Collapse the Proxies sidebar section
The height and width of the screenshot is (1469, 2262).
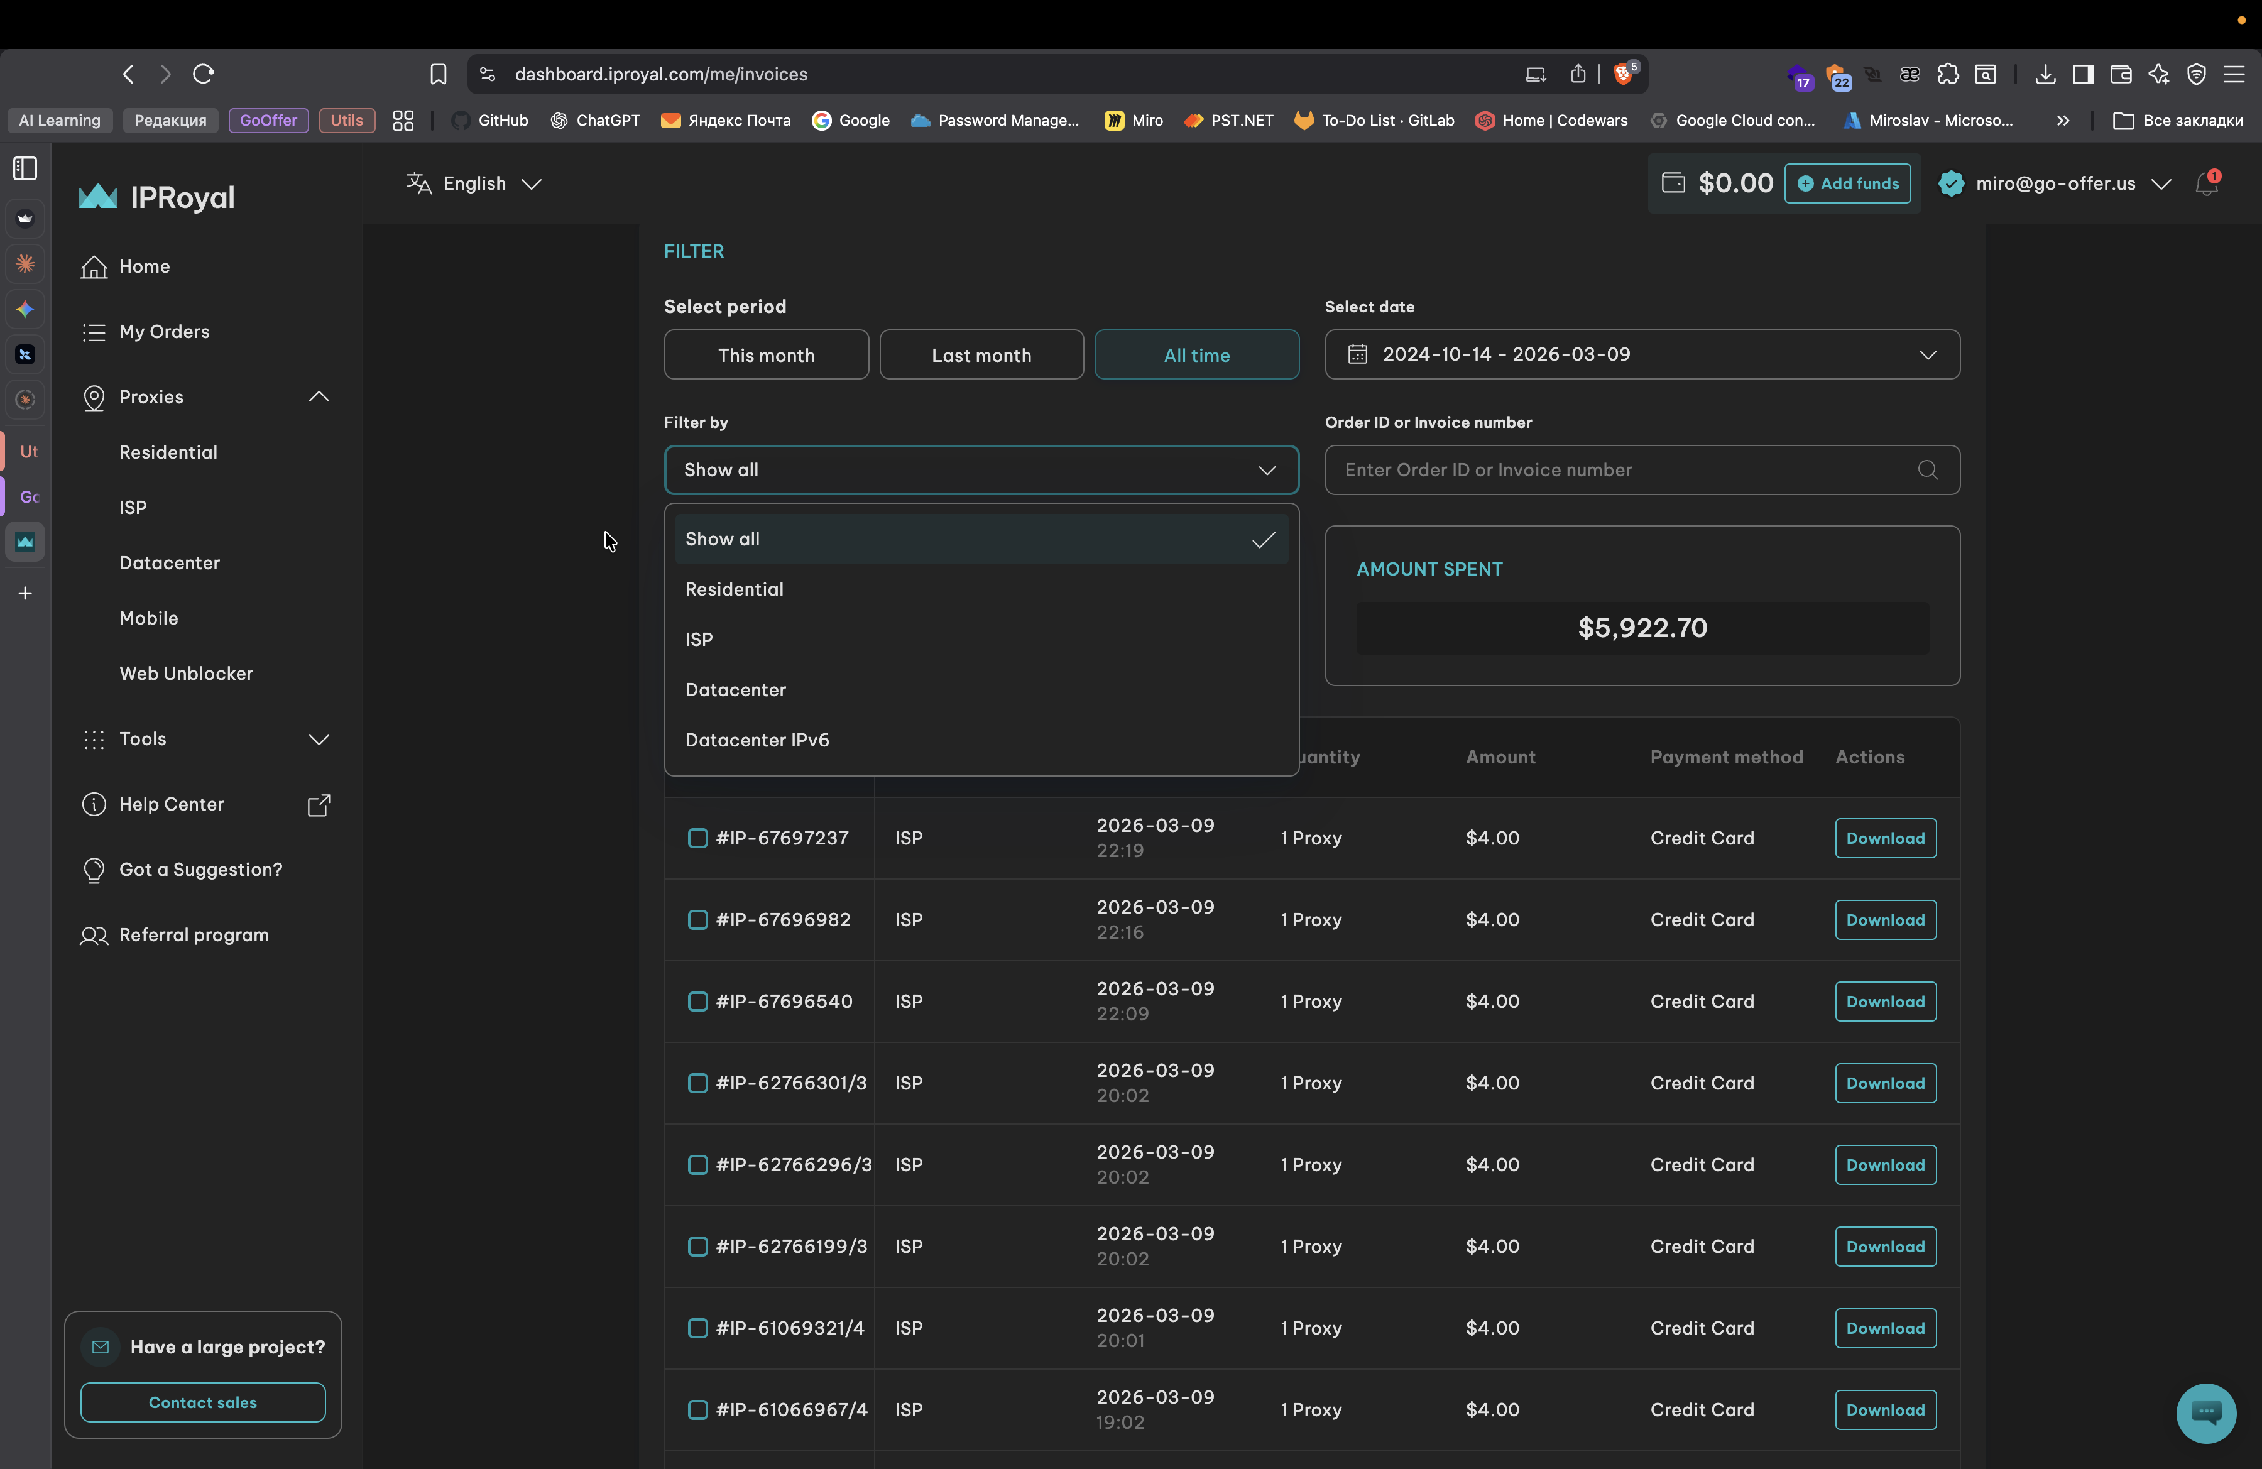(319, 397)
